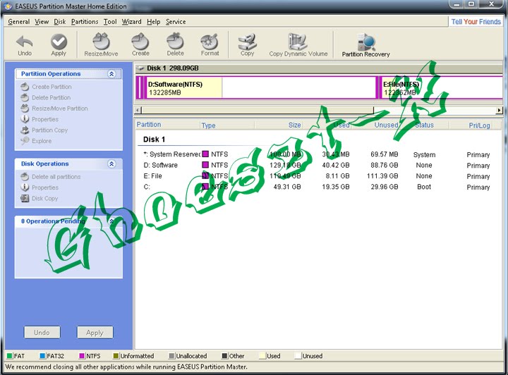Click the NTFS magenta legend swatch
The image size is (508, 375).
(82, 356)
